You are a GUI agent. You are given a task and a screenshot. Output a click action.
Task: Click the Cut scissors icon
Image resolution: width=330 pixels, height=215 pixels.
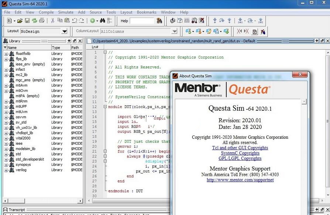click(x=53, y=20)
